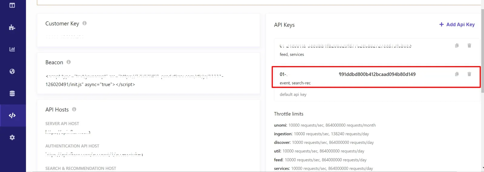Click the SERVER API HOST label
This screenshot has width=484, height=172.
[x=62, y=124]
